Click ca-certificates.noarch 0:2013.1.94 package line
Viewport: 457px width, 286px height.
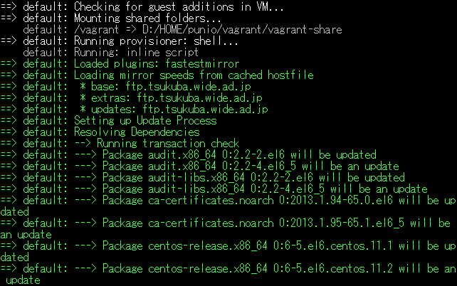point(228,206)
